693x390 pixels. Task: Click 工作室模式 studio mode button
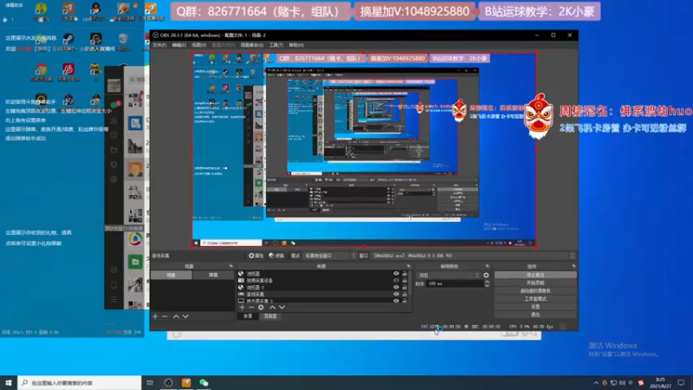point(535,299)
